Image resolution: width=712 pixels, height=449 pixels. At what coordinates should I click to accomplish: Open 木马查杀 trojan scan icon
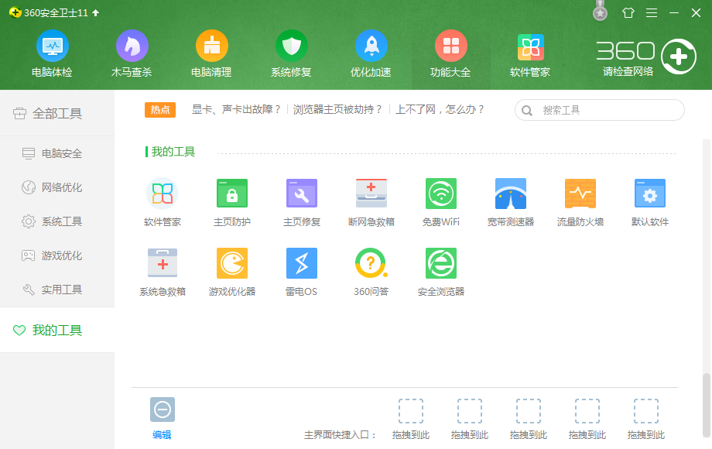(x=132, y=46)
